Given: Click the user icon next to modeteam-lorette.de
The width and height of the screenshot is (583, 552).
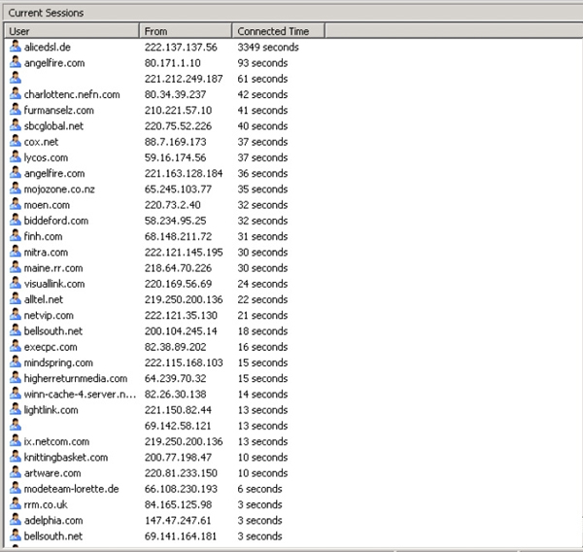Looking at the screenshot, I should click(x=16, y=488).
